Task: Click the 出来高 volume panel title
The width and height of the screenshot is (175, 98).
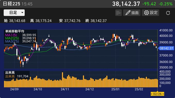Action: [x=10, y=73]
